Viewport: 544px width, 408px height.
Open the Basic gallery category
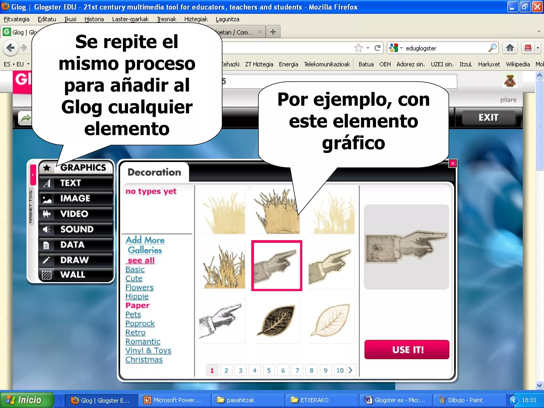[135, 269]
